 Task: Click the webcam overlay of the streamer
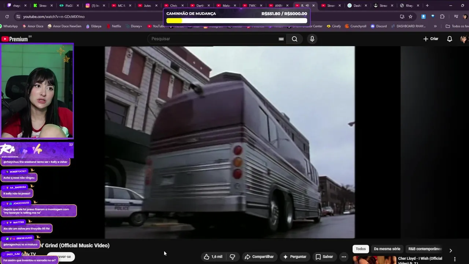[x=37, y=91]
